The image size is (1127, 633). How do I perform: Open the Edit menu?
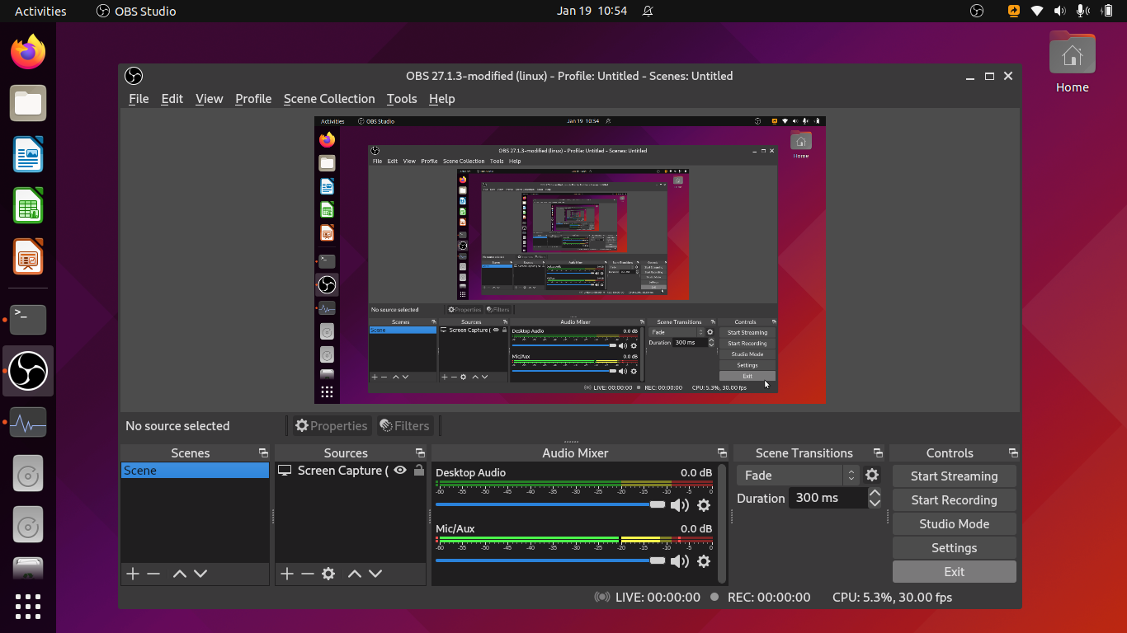(172, 99)
